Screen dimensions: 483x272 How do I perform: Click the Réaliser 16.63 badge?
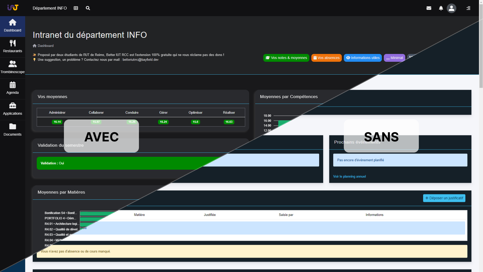pyautogui.click(x=229, y=122)
